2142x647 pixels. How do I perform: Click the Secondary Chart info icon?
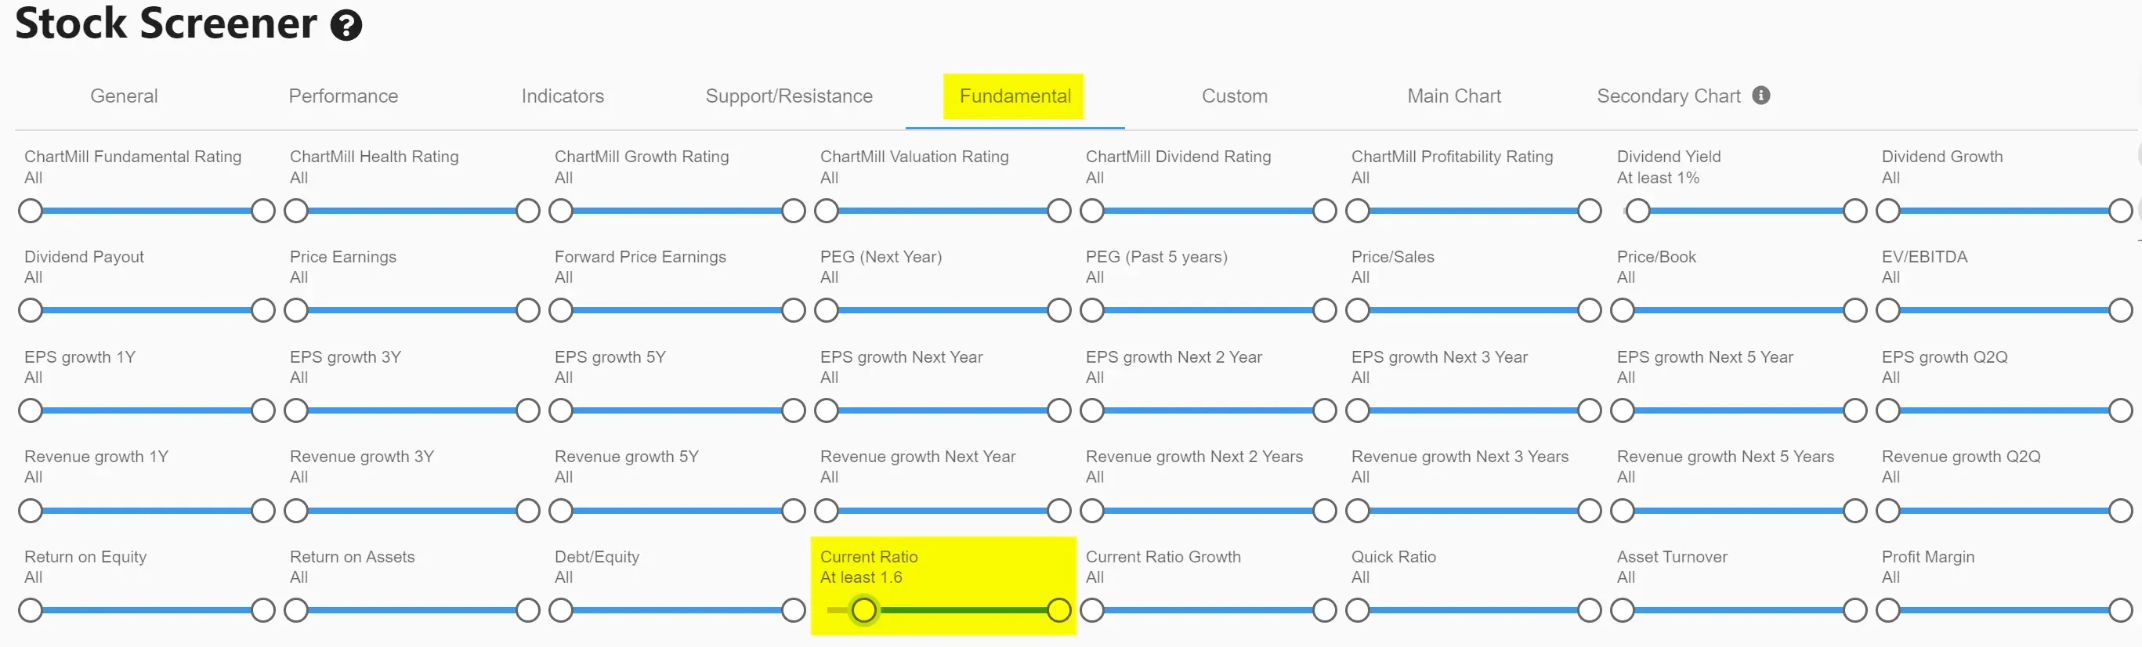pyautogui.click(x=1760, y=96)
